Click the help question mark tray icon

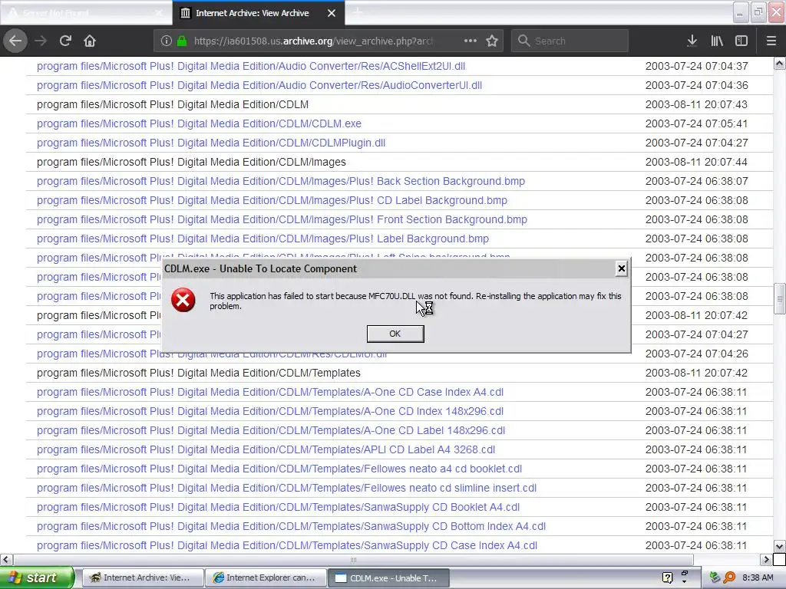(x=668, y=577)
